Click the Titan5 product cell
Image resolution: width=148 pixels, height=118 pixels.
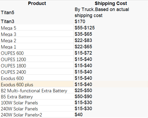coord(37,13)
